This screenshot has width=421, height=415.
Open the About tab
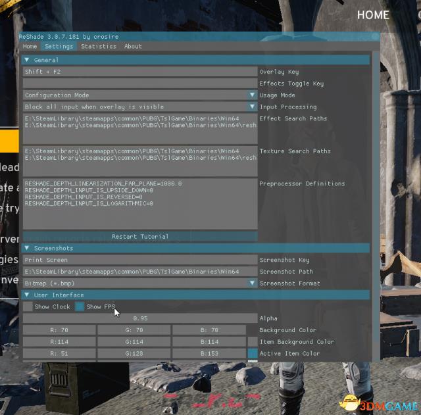coord(133,47)
